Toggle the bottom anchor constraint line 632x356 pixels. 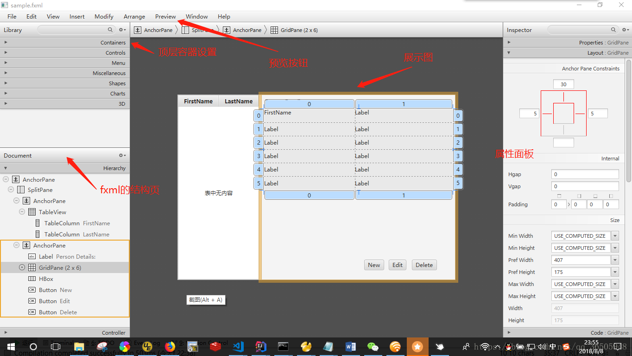pyautogui.click(x=563, y=130)
